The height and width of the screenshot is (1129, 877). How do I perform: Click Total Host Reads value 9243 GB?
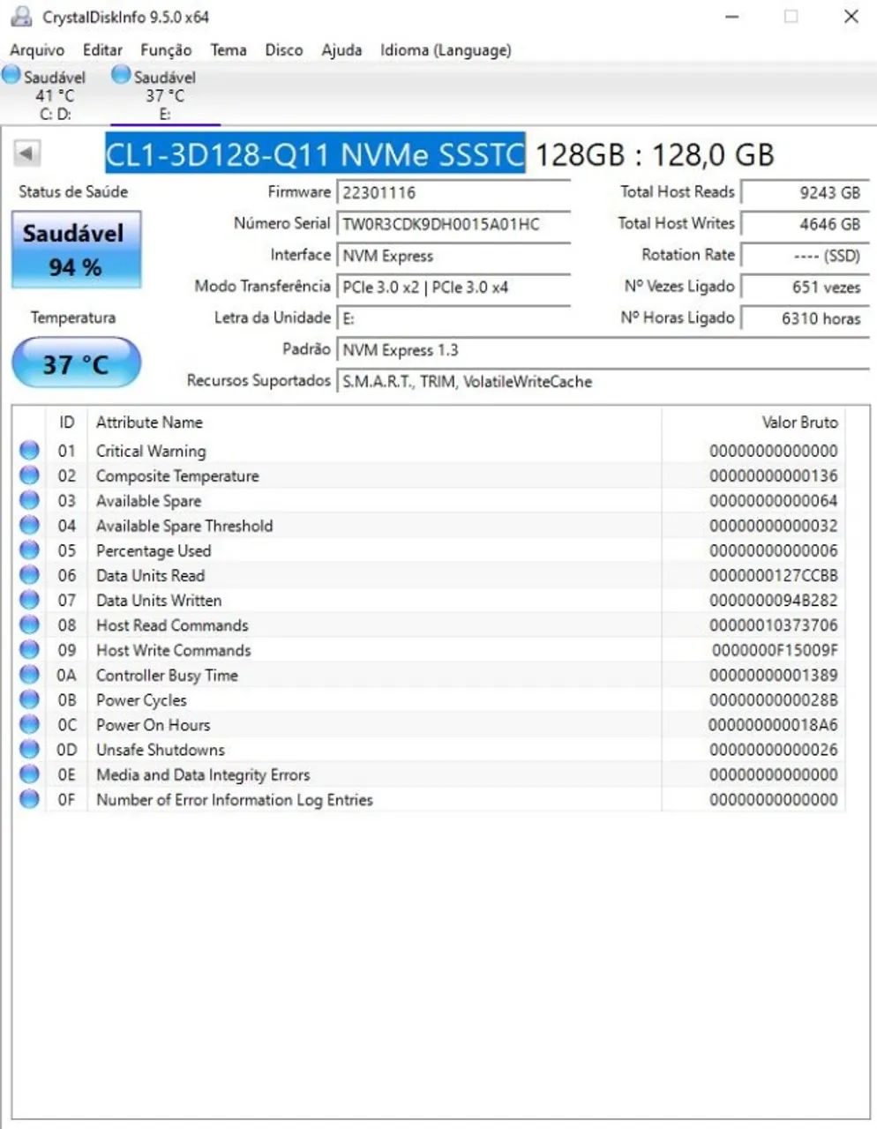coord(805,192)
